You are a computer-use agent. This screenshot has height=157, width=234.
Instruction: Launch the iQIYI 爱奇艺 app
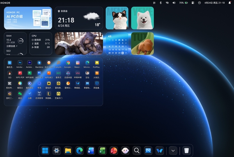click(x=58, y=73)
